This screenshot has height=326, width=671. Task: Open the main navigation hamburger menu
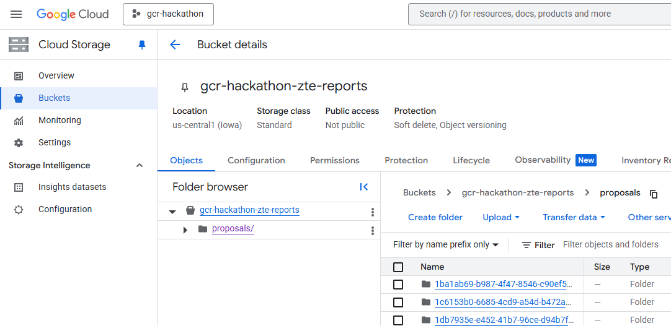pyautogui.click(x=16, y=14)
